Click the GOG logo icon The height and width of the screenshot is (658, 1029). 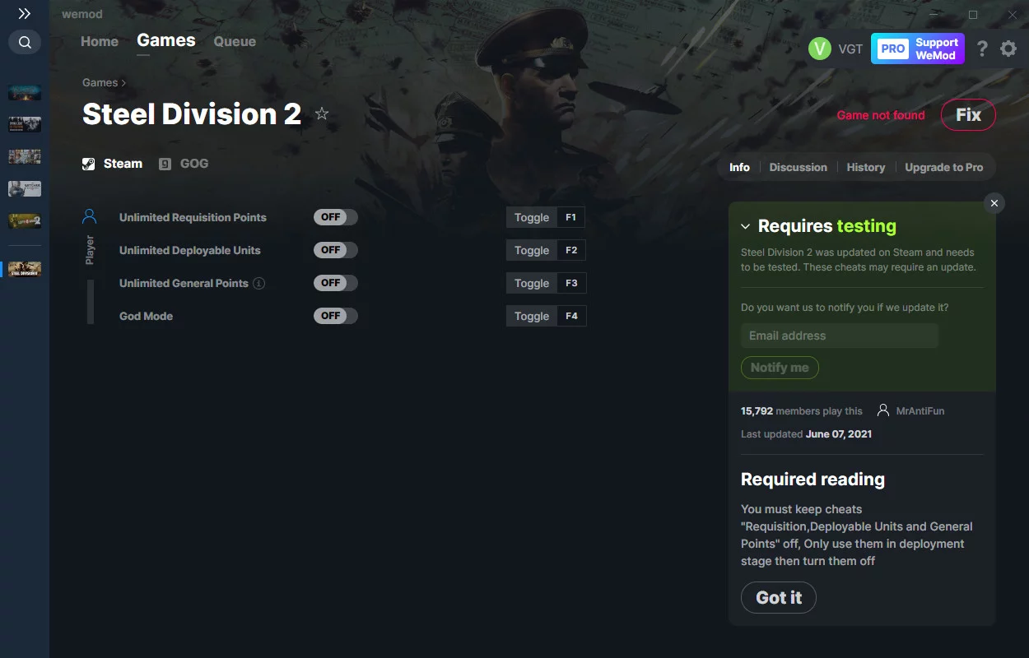165,164
